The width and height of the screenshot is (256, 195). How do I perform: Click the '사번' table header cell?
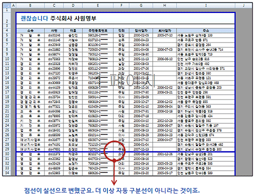pos(54,30)
